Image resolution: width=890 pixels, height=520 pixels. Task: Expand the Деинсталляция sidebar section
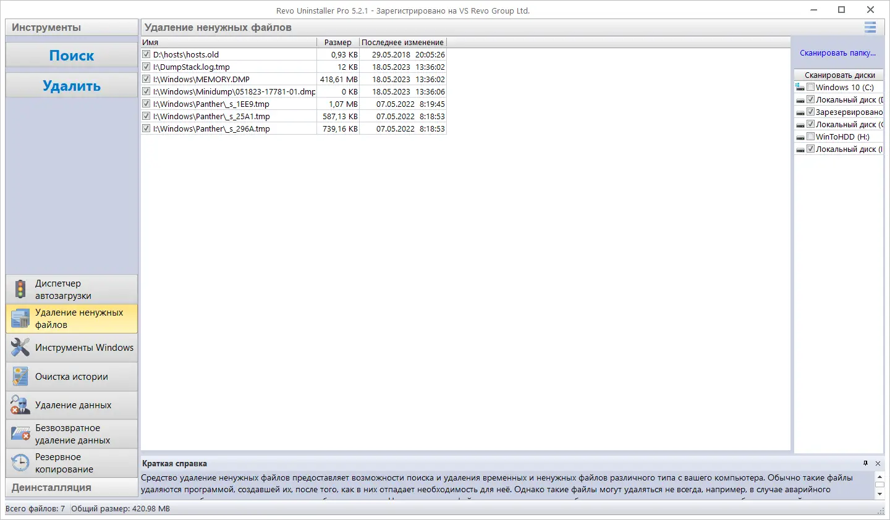pyautogui.click(x=72, y=487)
